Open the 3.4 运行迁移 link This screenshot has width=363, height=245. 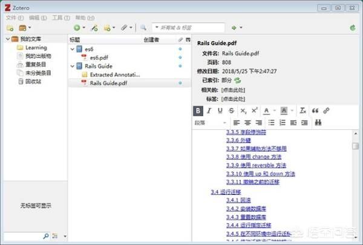point(226,192)
